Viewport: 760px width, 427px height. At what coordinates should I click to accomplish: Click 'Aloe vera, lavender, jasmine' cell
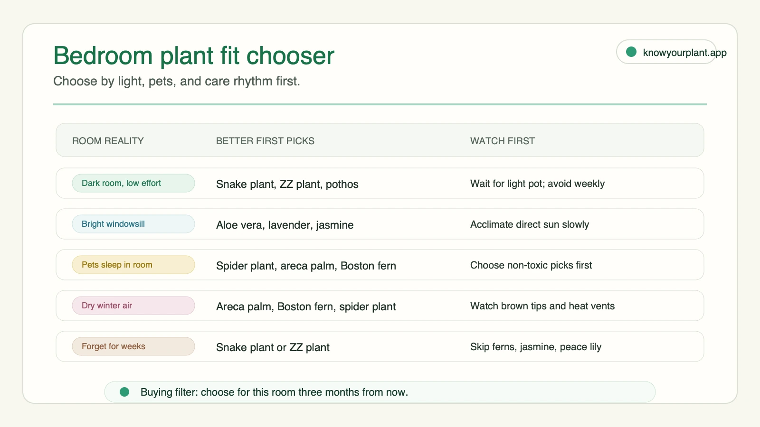[x=285, y=225]
